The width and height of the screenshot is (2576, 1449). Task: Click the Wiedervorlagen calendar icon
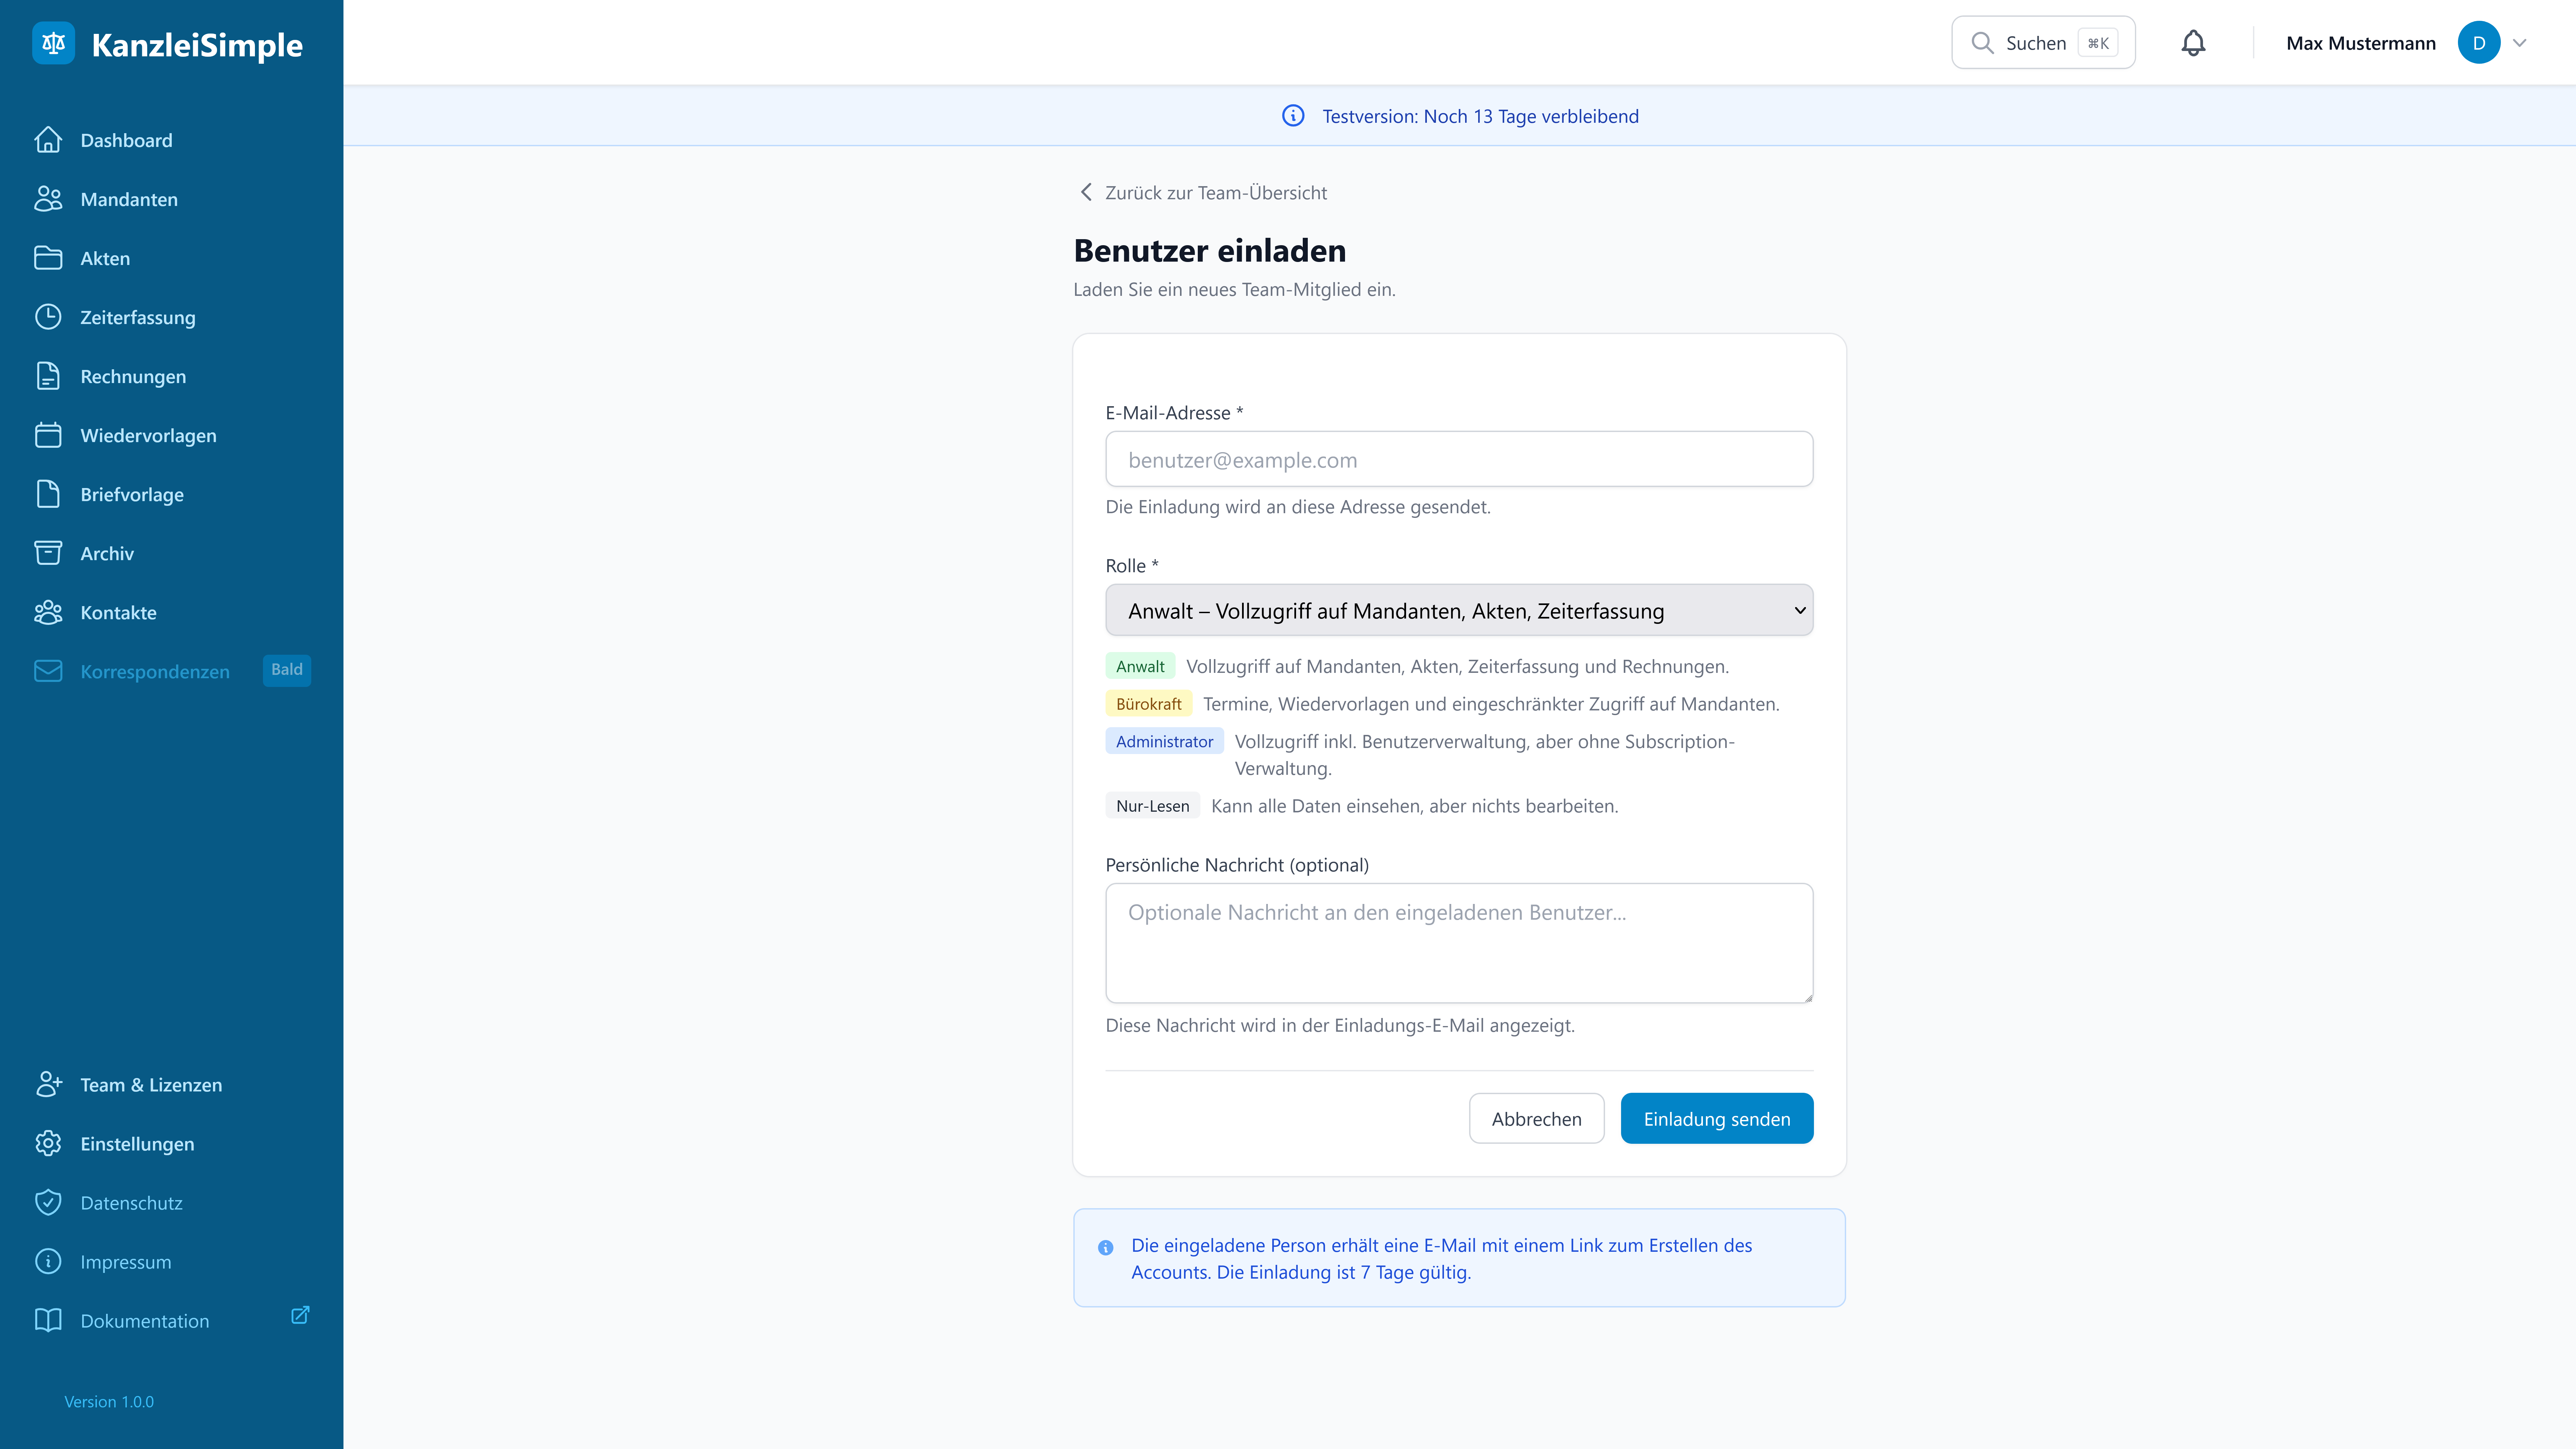point(48,435)
